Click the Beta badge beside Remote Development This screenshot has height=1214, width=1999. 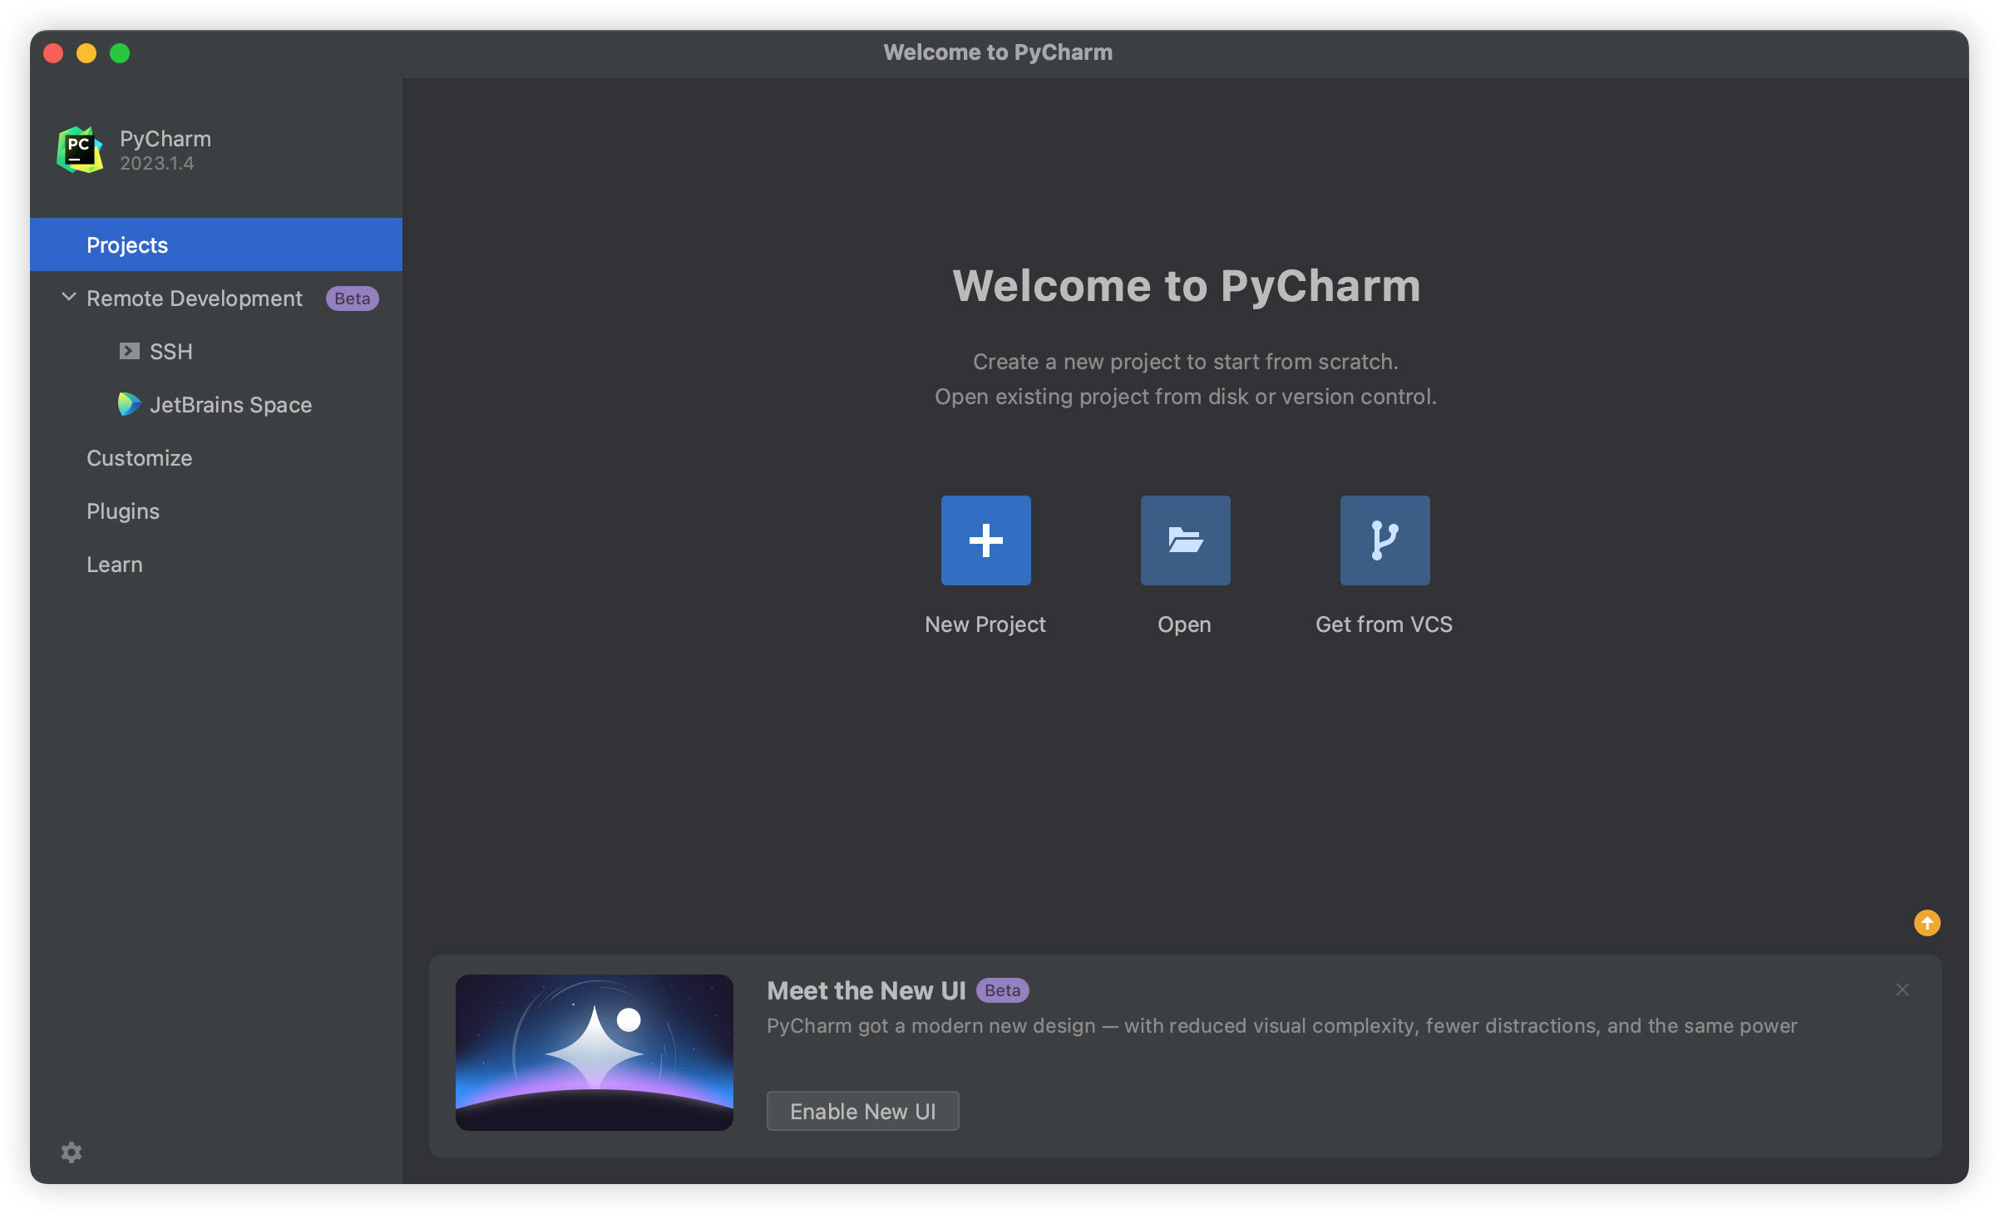coord(353,299)
